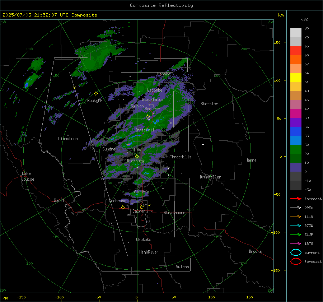The height and width of the screenshot is (302, 323).
Task: Select the yellow 51–54 dBZ swatch
Action: point(296,78)
